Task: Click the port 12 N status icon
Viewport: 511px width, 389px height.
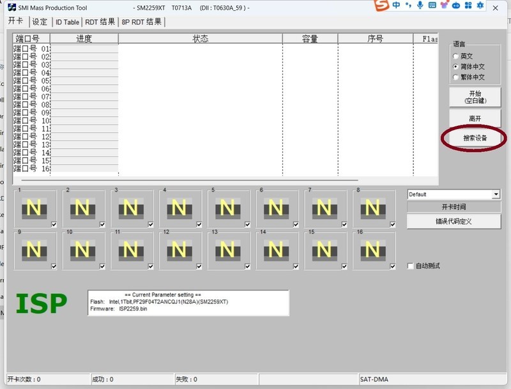Action: pos(179,250)
